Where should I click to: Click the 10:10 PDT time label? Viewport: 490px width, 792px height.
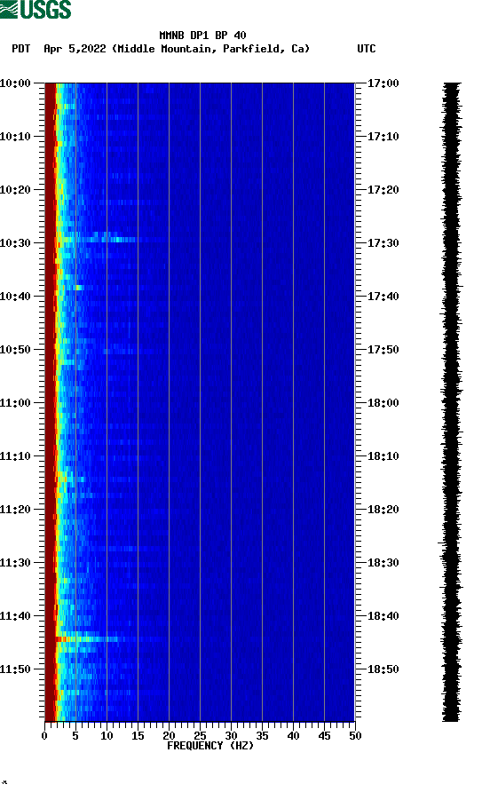click(x=15, y=137)
